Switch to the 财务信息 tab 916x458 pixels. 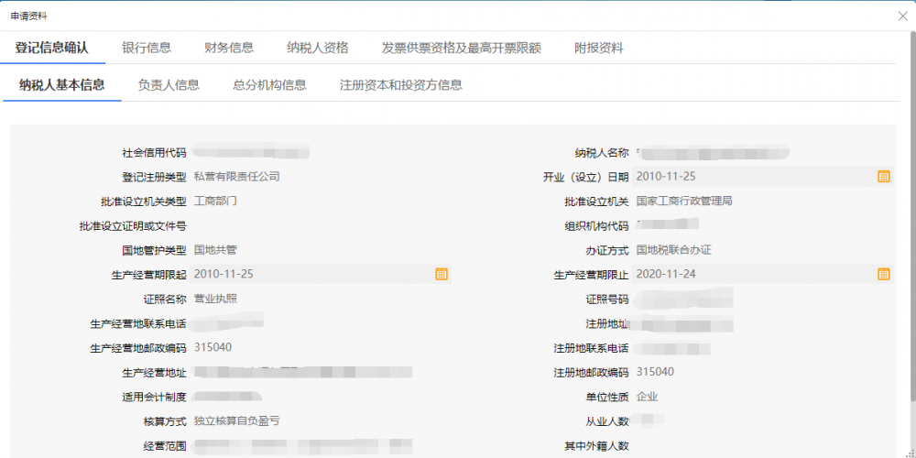[x=229, y=48]
